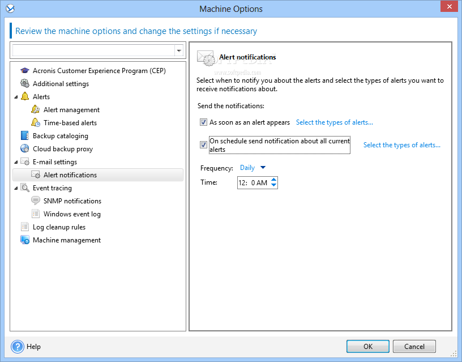This screenshot has width=462, height=362.
Task: Open Time-based alerts options
Action: pos(70,122)
